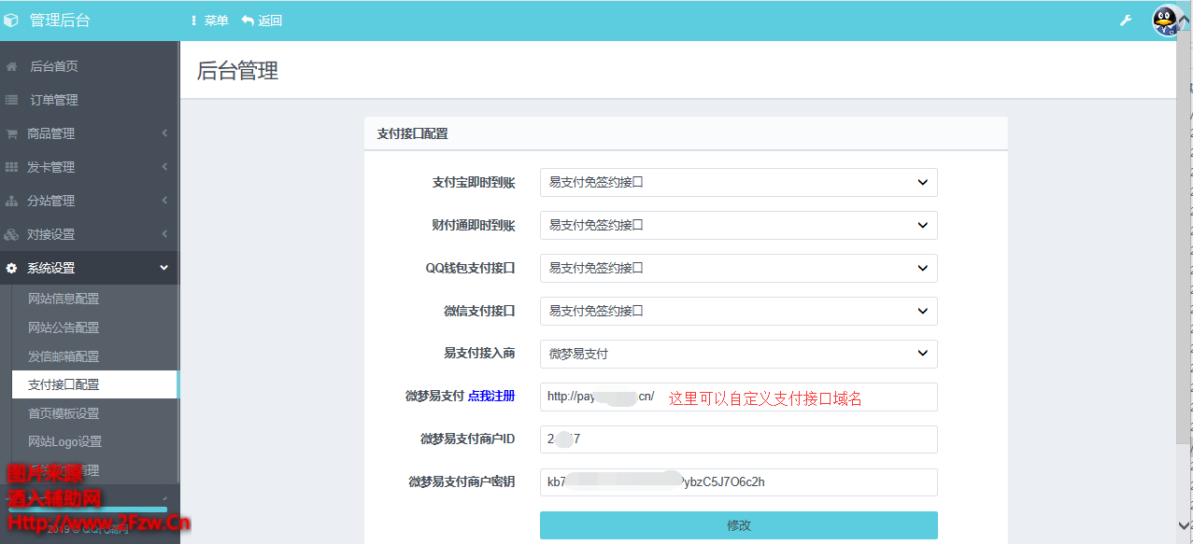Click the gear icon for 系统设置

point(12,268)
